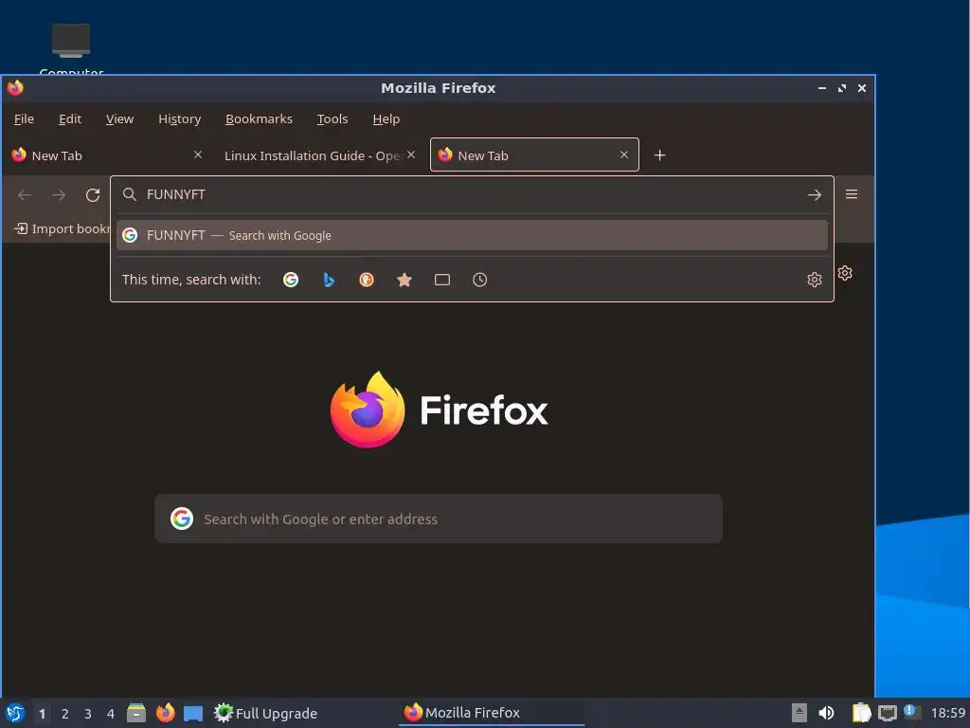Open the volume control tray icon
Image resolution: width=970 pixels, height=728 pixels.
826,713
